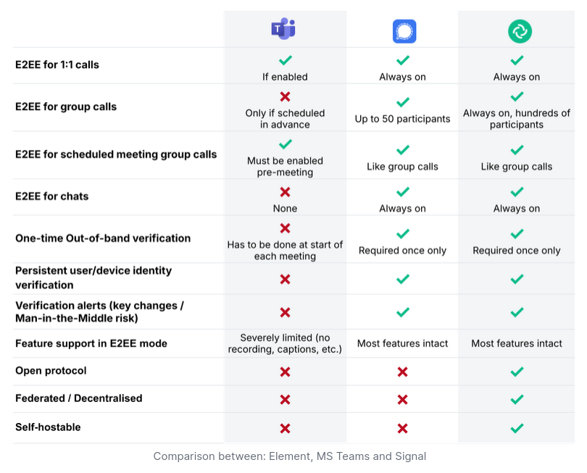Click Signal check for Persistent identity verification
This screenshot has height=473, width=587.
click(x=402, y=279)
